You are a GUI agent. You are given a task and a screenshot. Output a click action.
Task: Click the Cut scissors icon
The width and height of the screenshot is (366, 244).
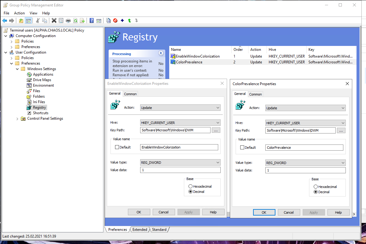click(x=38, y=21)
